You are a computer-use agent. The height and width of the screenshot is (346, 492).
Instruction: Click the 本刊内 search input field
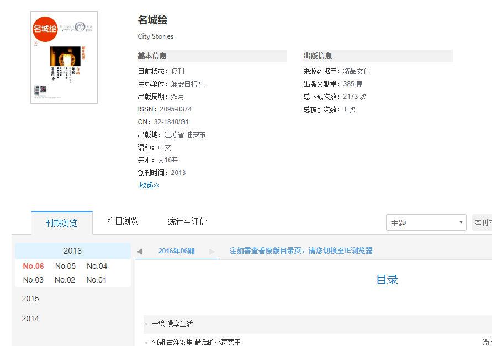[x=483, y=223]
